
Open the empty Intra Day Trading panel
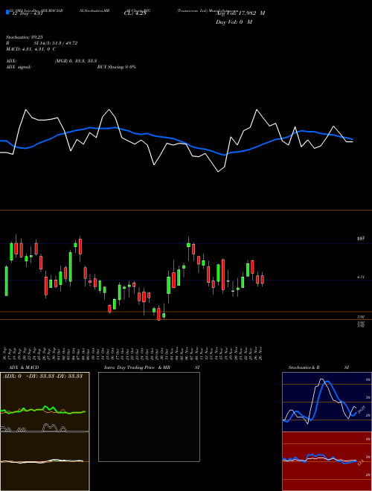(149, 417)
